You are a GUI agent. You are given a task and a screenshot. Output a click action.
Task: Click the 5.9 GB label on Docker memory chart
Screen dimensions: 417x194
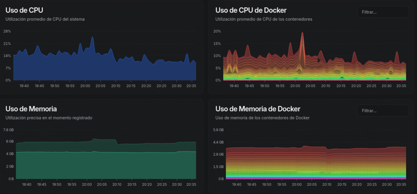[x=218, y=130]
